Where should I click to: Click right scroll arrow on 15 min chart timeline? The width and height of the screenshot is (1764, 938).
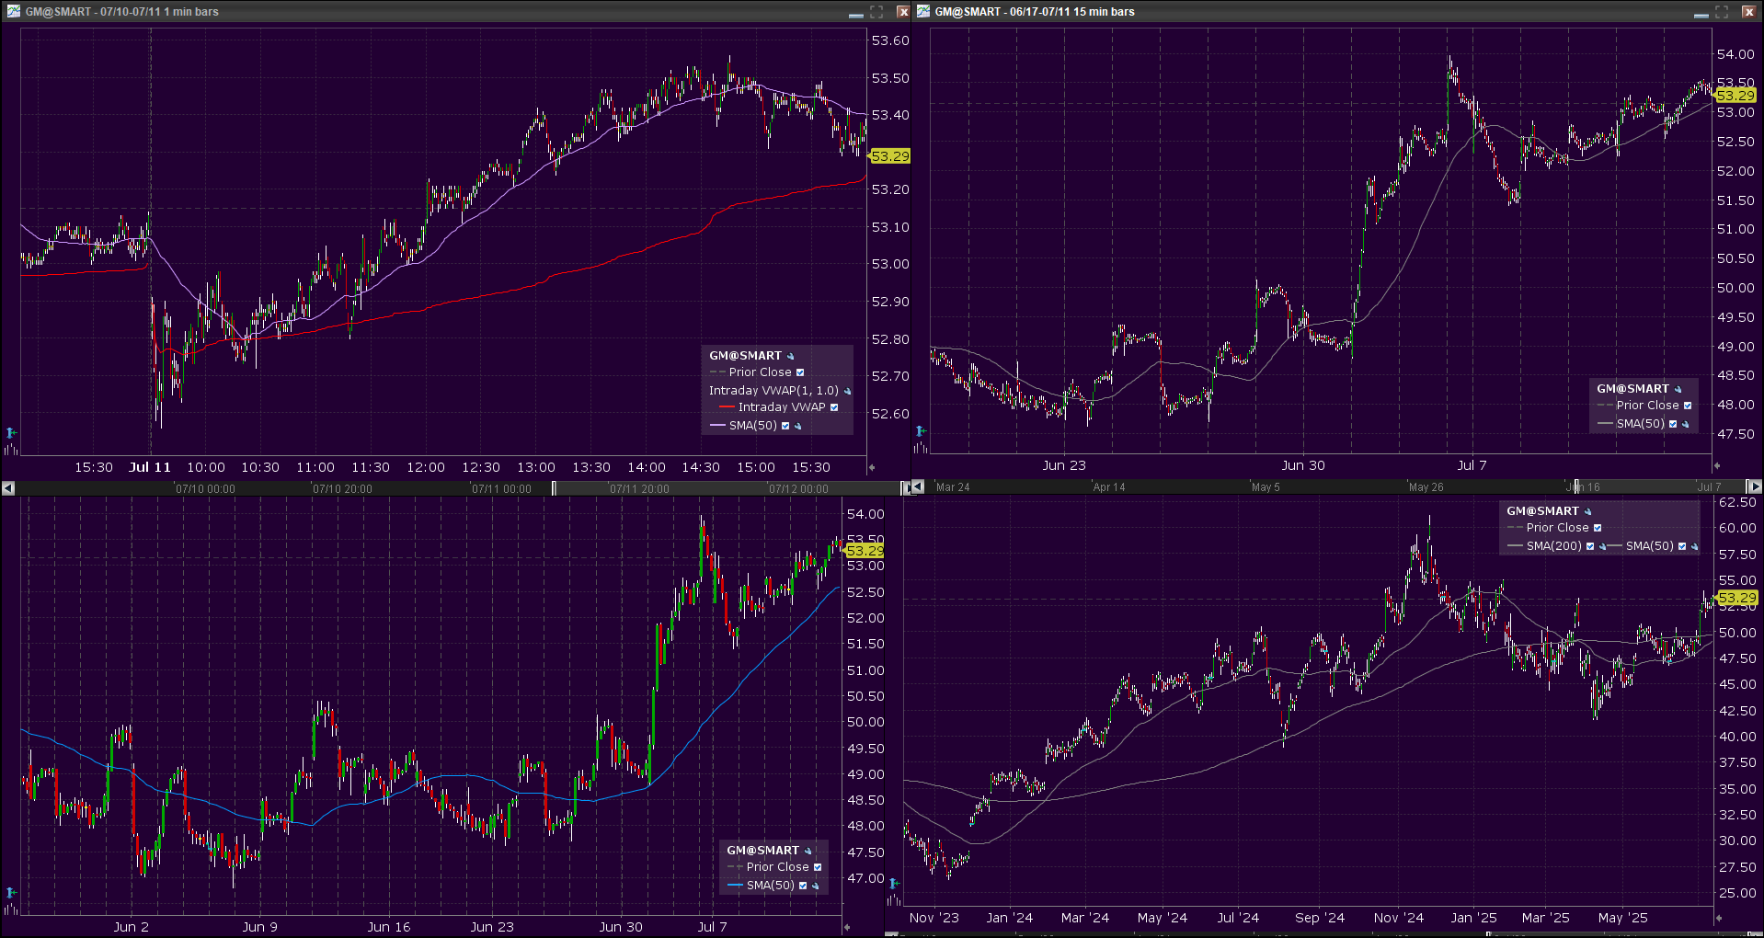1753,486
